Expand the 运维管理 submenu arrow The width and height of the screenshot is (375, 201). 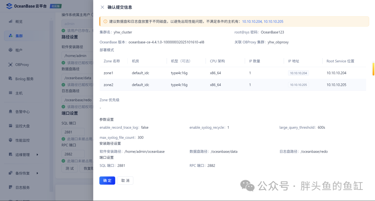tap(37, 155)
